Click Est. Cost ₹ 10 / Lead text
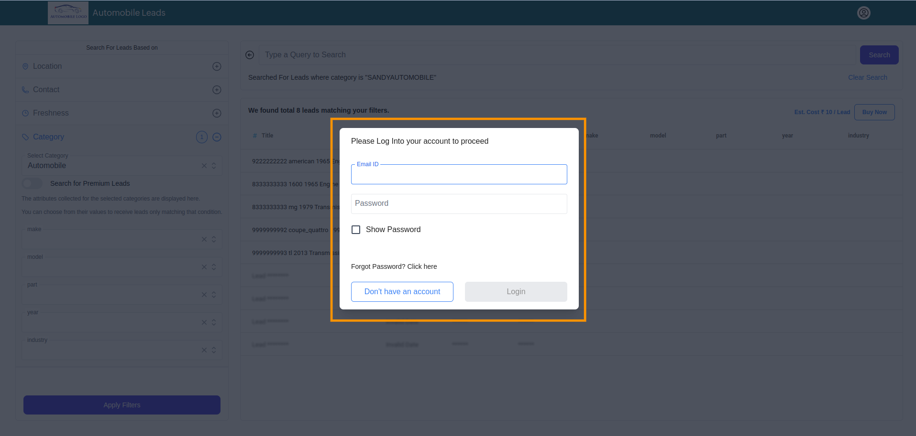The image size is (916, 436). click(822, 112)
